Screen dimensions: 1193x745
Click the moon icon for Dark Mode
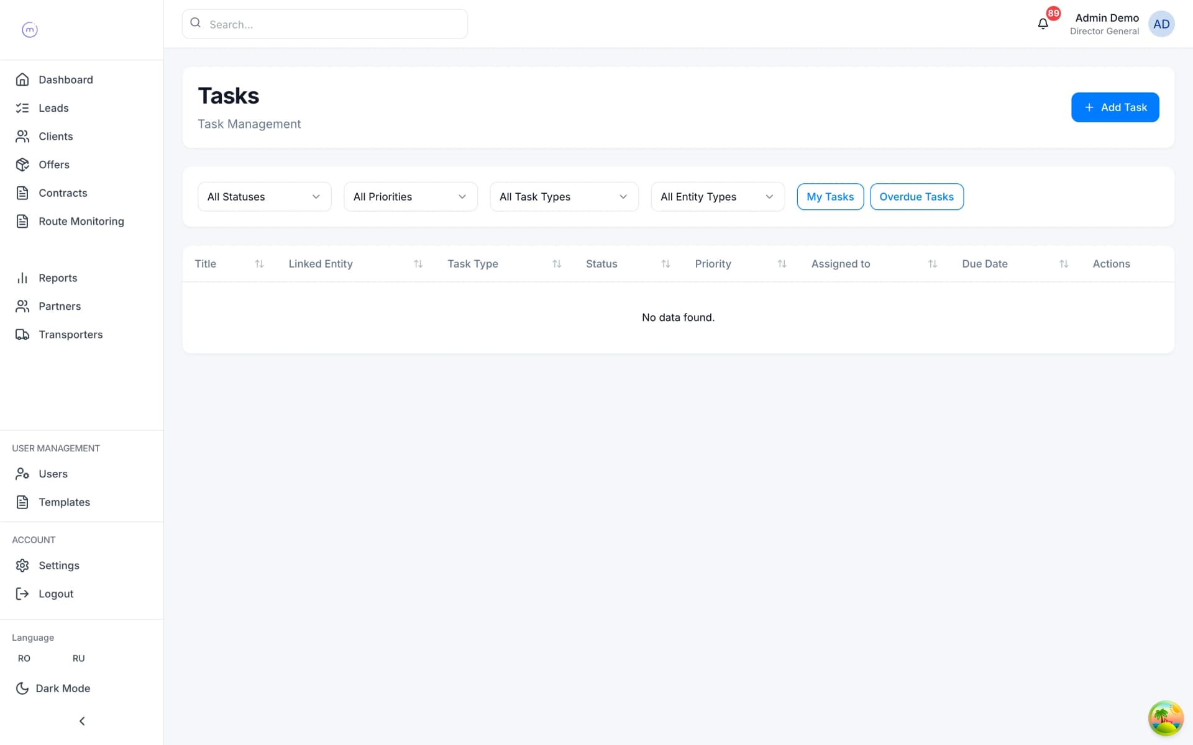pos(22,688)
